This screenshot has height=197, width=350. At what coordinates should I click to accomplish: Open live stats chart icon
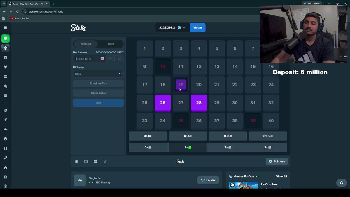click(x=95, y=161)
